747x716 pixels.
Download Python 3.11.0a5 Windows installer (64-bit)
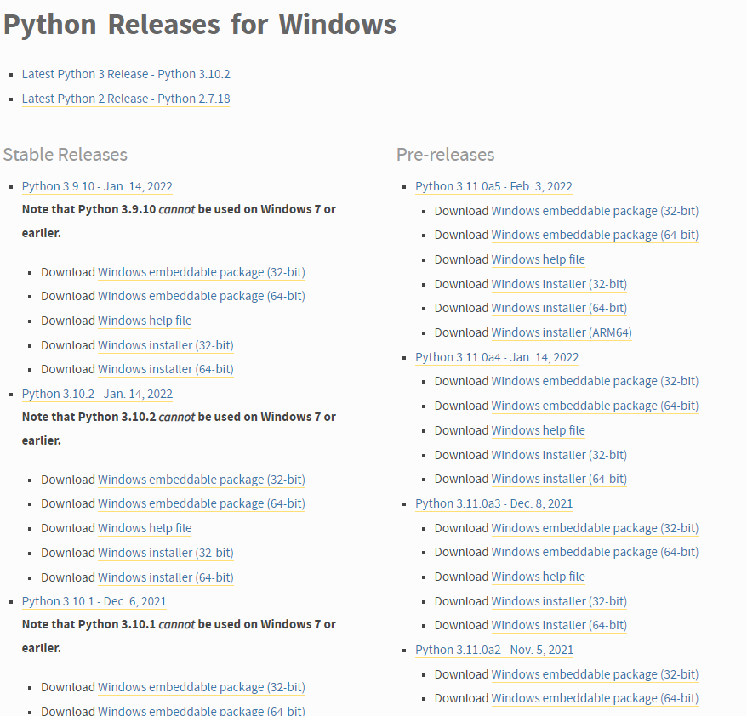pyautogui.click(x=559, y=309)
